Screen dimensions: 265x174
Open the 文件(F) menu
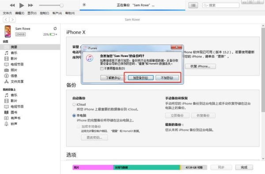pyautogui.click(x=7, y=13)
